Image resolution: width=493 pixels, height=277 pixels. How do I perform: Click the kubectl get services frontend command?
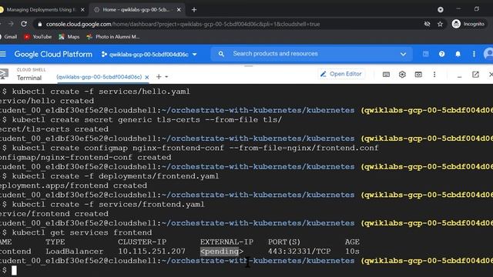(x=82, y=232)
